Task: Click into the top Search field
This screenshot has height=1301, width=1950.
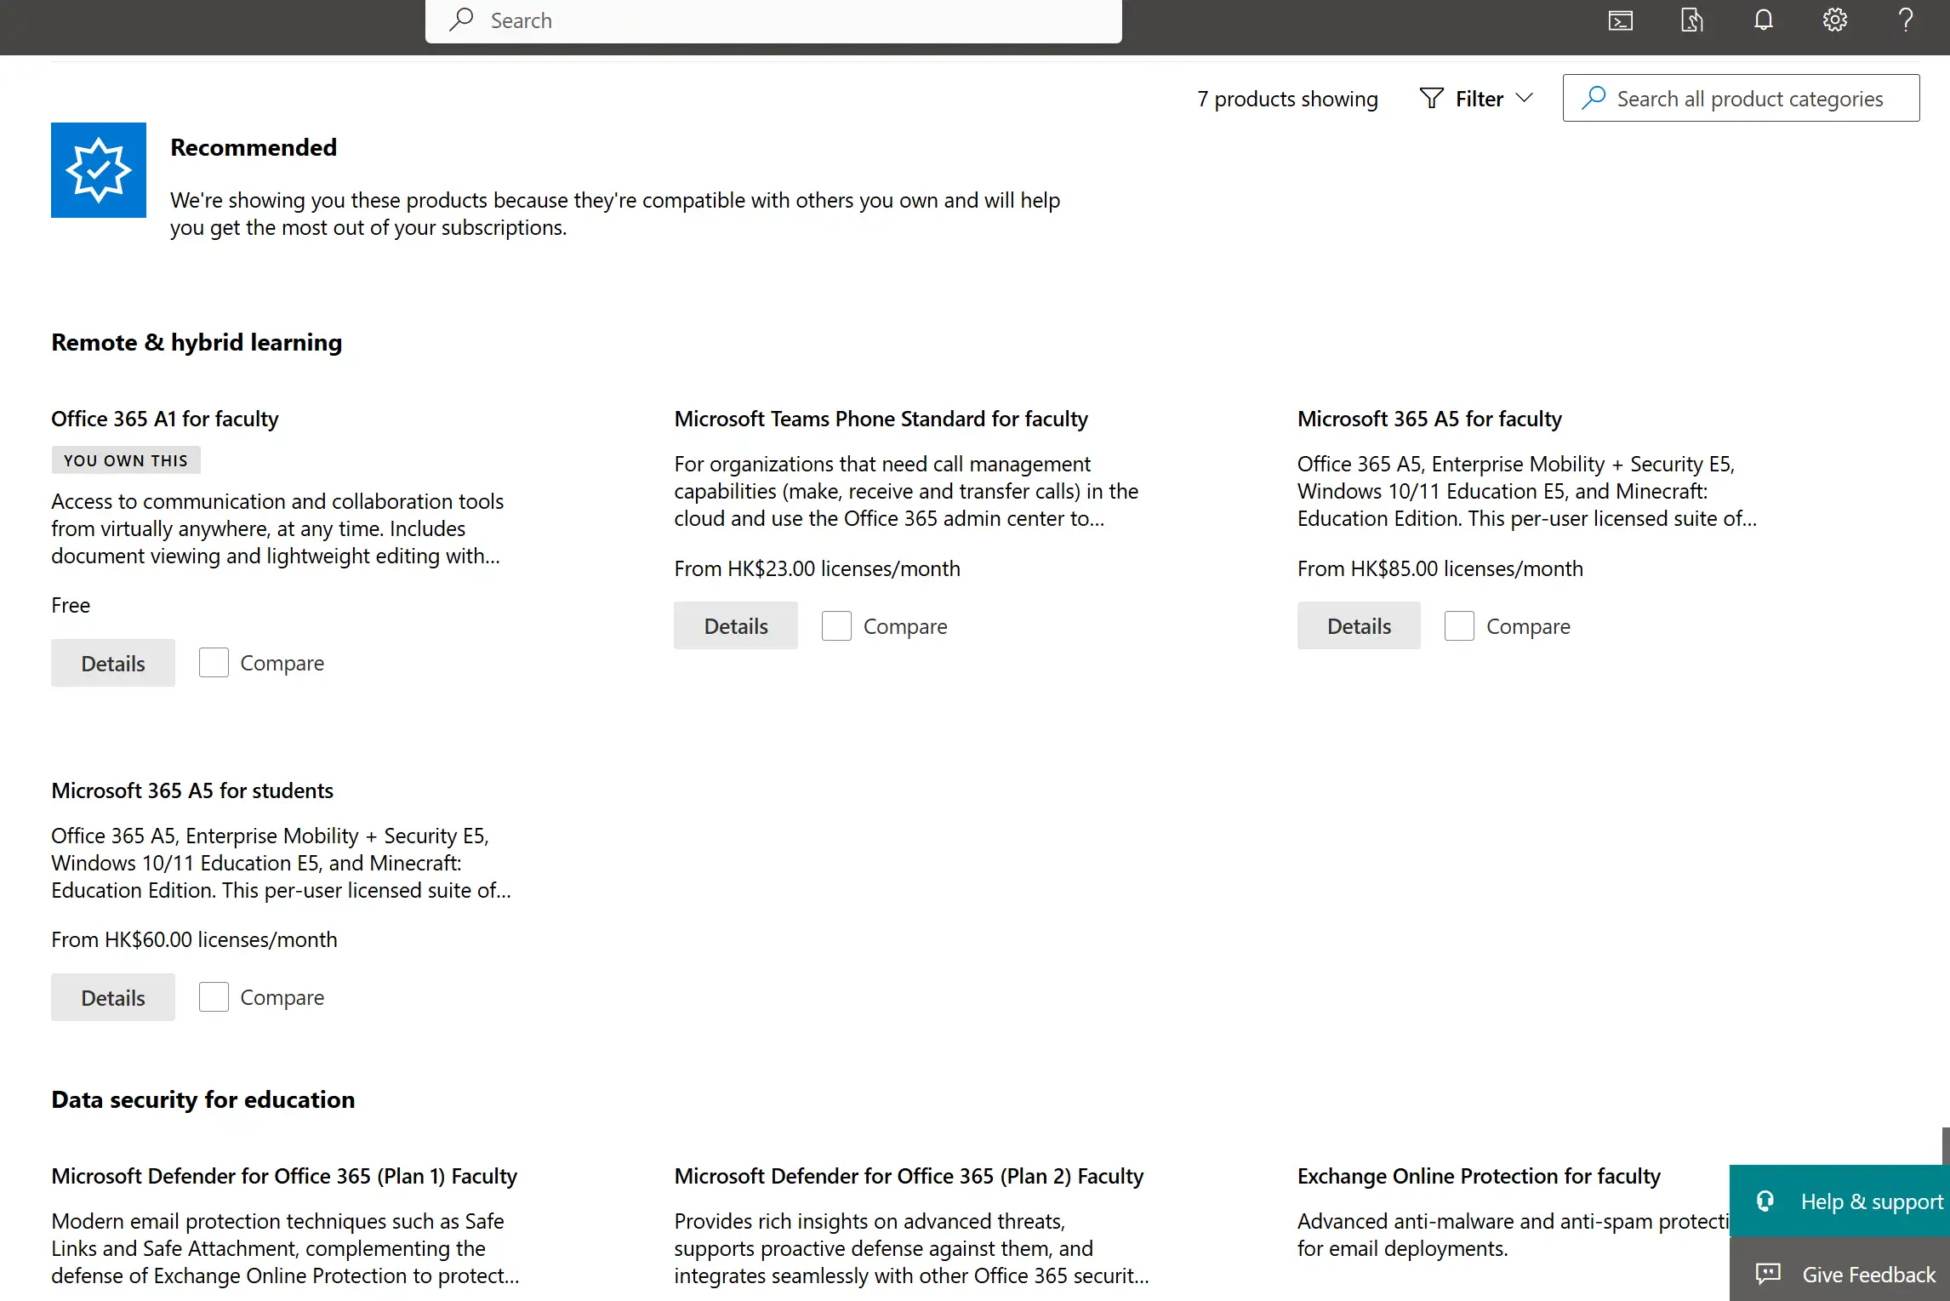Action: coord(773,20)
